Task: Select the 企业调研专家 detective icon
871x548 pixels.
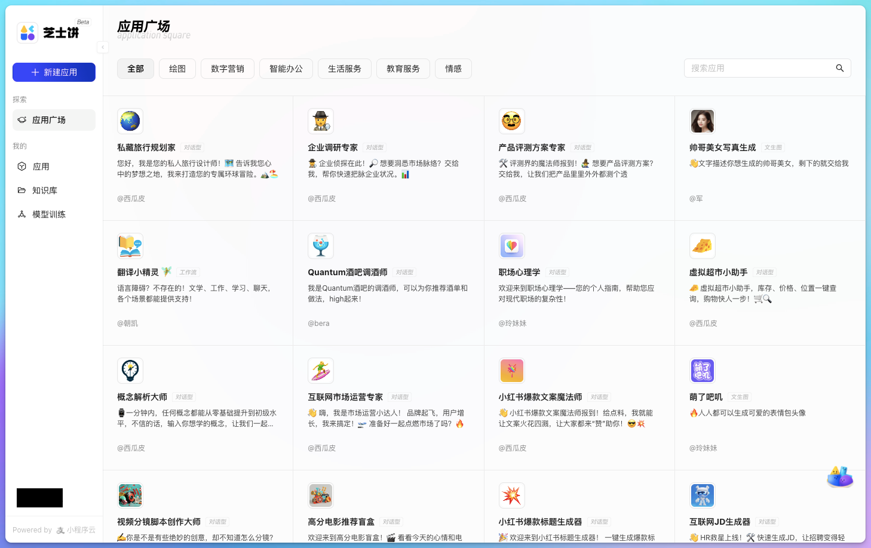Action: [321, 121]
